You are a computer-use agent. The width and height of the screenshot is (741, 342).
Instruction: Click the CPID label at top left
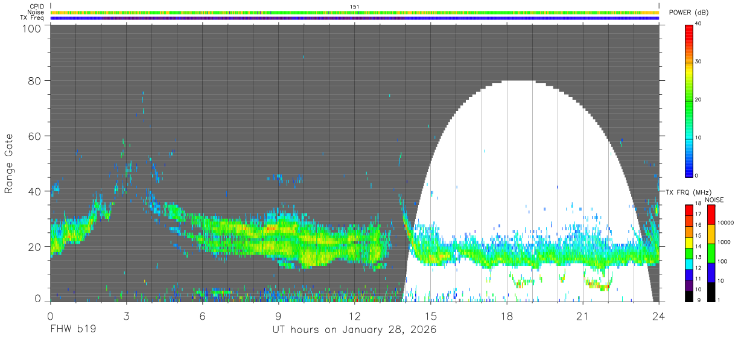click(37, 7)
